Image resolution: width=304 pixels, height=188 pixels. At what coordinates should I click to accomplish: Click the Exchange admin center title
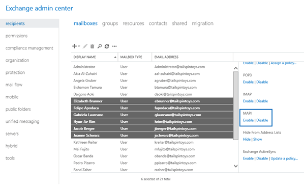pos(39,8)
